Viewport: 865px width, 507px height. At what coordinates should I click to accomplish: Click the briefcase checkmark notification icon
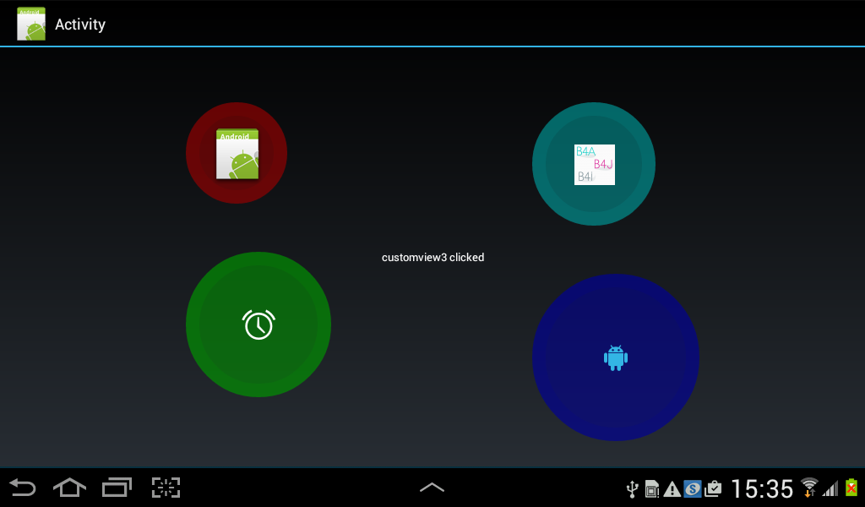713,488
